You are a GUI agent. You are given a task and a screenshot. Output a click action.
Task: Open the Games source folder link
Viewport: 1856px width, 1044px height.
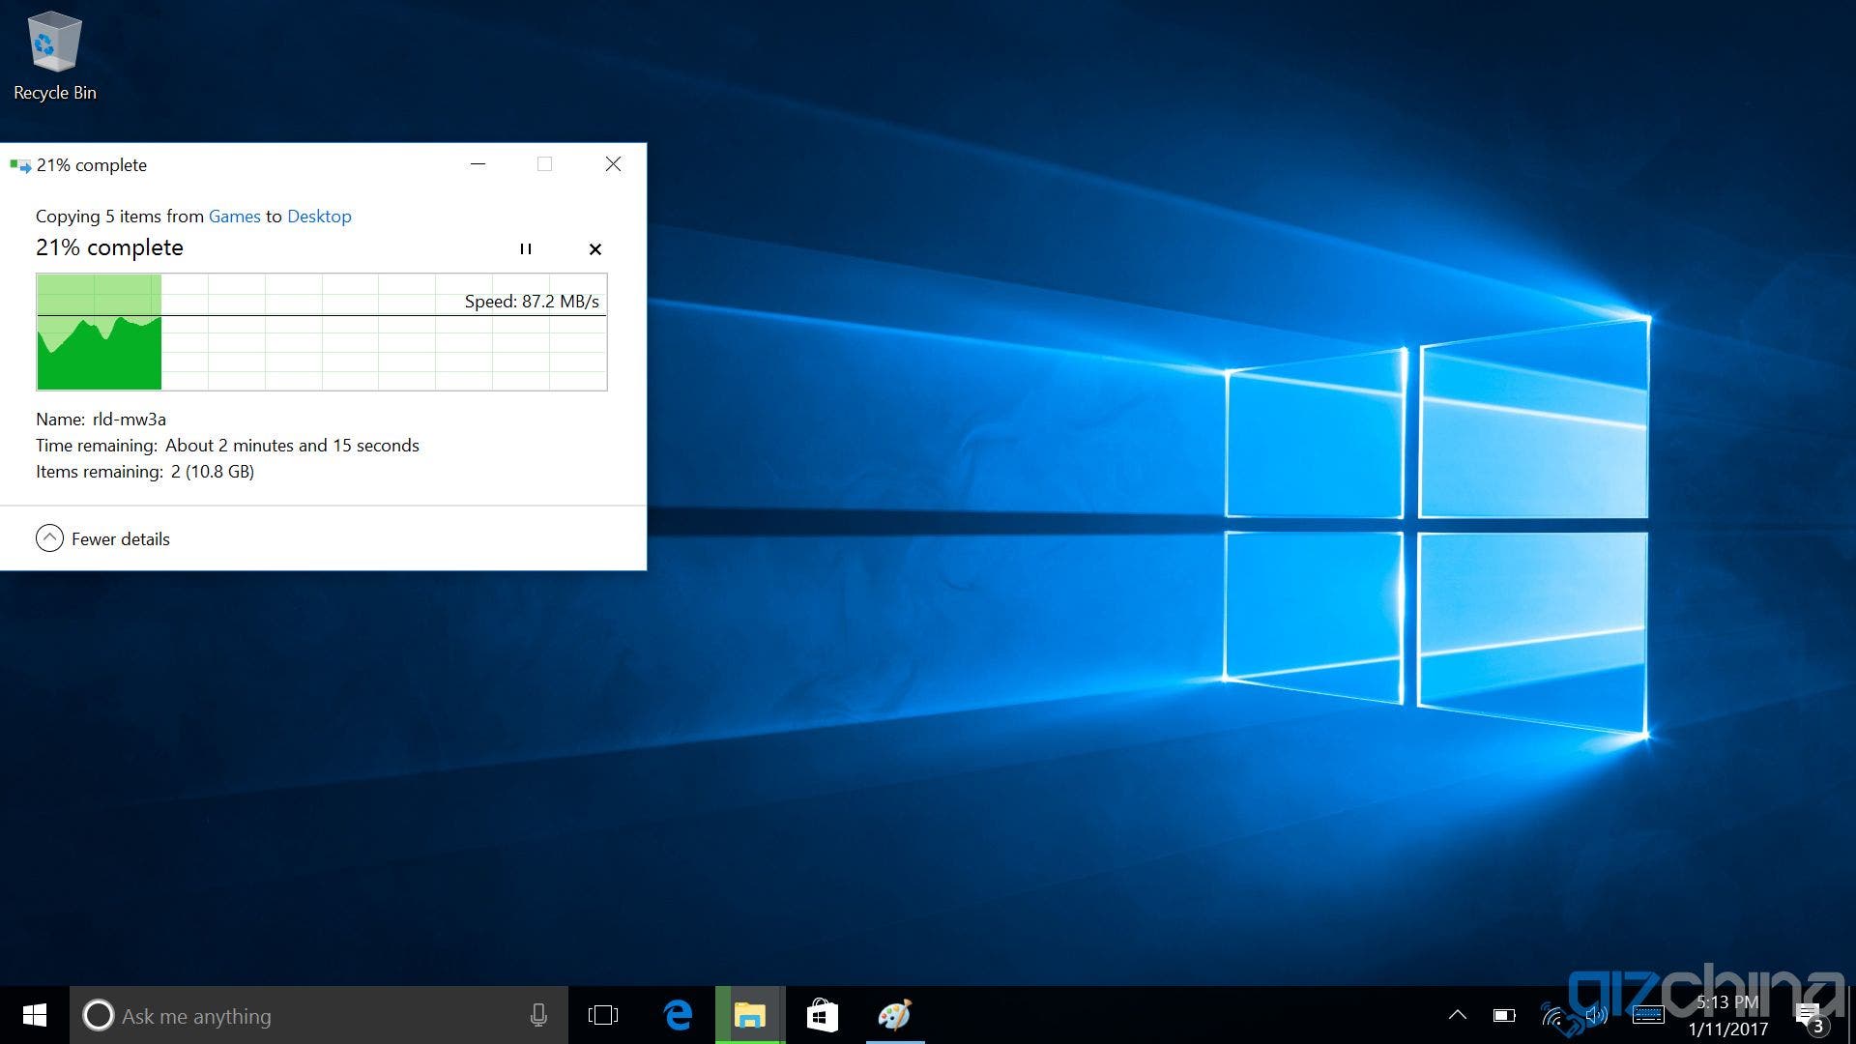[235, 217]
